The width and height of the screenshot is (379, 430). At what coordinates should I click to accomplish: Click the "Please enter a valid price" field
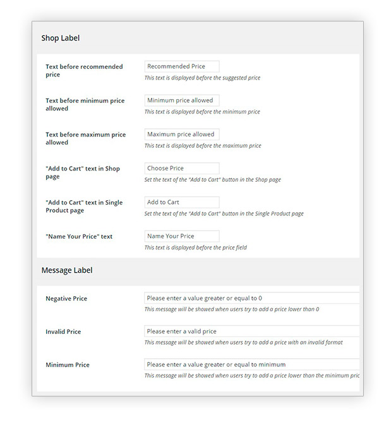pos(251,331)
